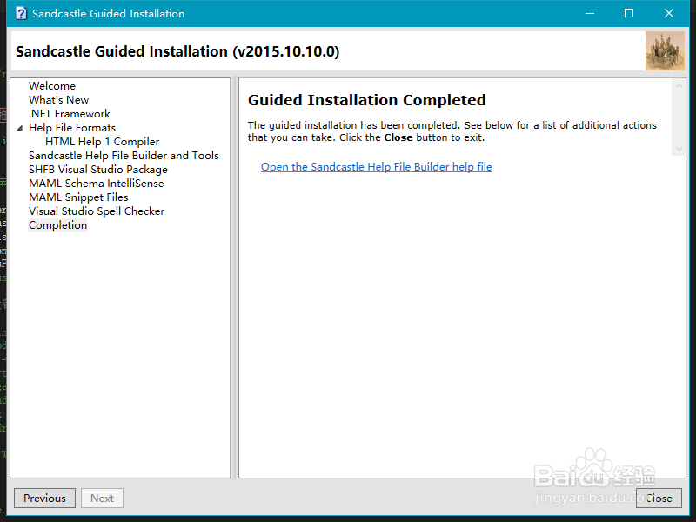Go to the .NET Framework step

click(70, 114)
